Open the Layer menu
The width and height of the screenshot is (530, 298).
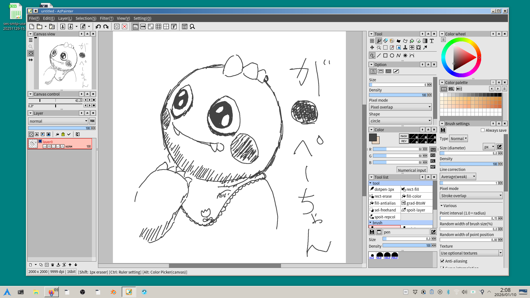click(x=65, y=18)
